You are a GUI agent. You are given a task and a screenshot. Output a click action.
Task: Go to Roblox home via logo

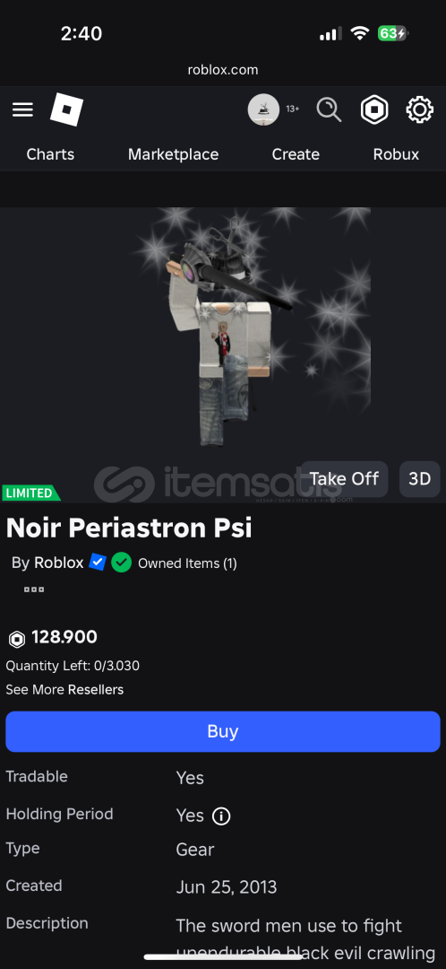(x=66, y=109)
